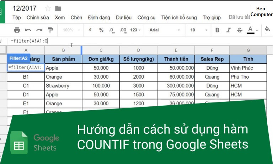
Task: Open the zoom 100% dropdown
Action: point(71,30)
